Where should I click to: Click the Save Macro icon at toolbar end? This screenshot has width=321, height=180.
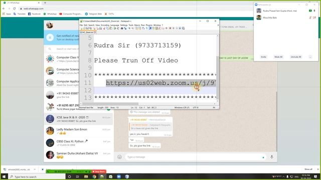point(183,28)
